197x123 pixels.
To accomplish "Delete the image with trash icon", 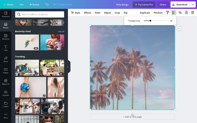I will point(193,12).
